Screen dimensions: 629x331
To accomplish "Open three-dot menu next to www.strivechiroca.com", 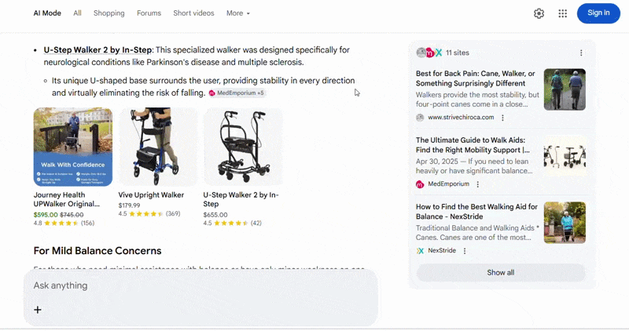I will coord(503,118).
